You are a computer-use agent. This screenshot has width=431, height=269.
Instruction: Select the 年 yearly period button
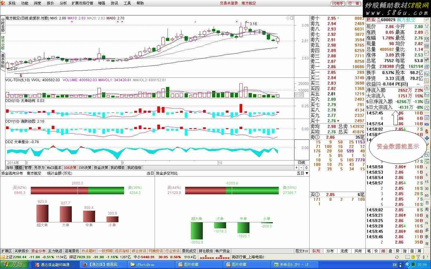coord(427,243)
